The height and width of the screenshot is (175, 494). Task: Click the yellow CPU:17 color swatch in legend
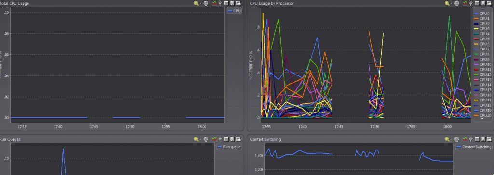tap(476, 100)
